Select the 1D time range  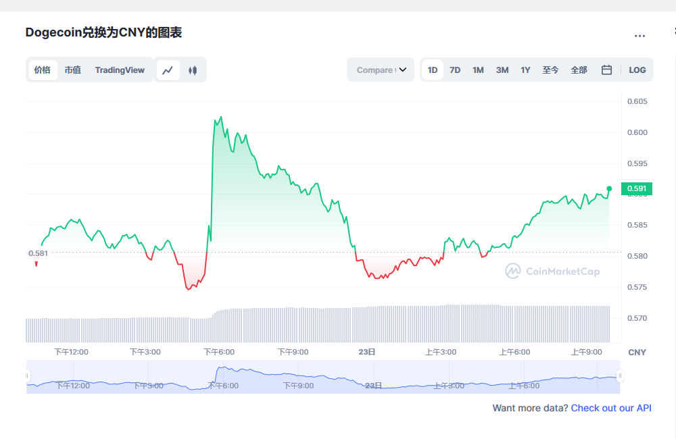click(x=433, y=70)
